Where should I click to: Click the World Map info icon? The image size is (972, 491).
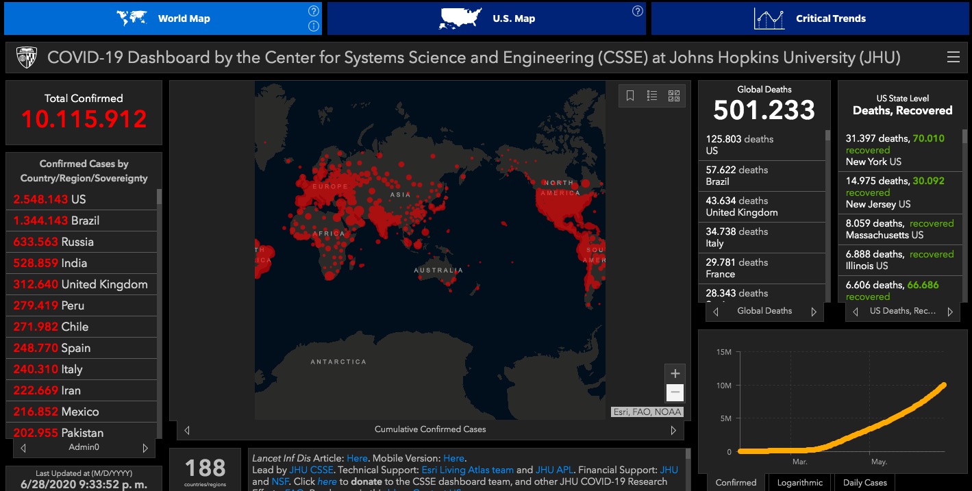tap(313, 26)
